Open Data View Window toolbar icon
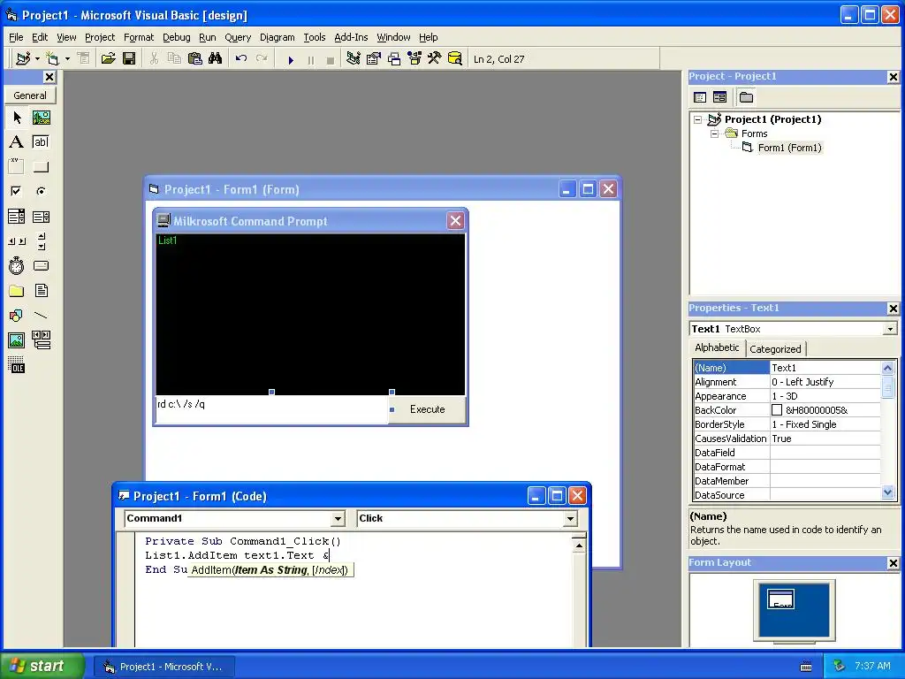The width and height of the screenshot is (905, 679). tap(455, 59)
